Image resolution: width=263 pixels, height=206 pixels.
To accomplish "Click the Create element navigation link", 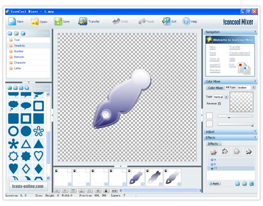I will [239, 53].
